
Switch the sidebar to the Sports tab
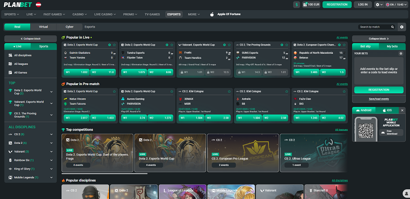tap(44, 46)
